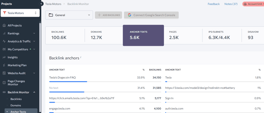Open Insights in sidebar
Image resolution: width=264 pixels, height=113 pixels.
(13, 57)
